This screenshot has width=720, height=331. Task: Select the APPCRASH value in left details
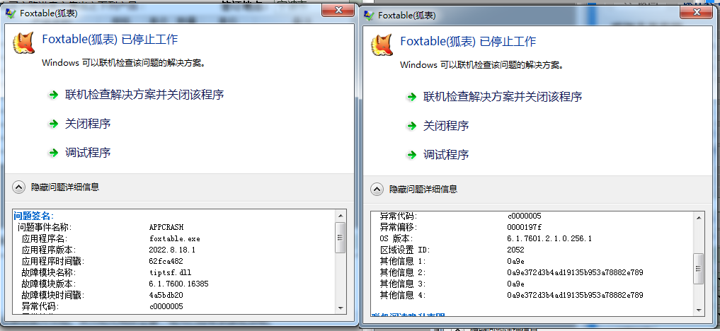pyautogui.click(x=166, y=228)
